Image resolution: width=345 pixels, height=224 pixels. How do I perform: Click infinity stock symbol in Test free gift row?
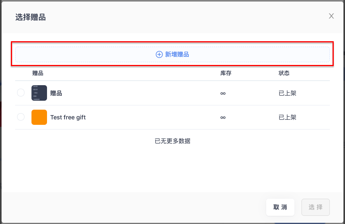tap(223, 117)
